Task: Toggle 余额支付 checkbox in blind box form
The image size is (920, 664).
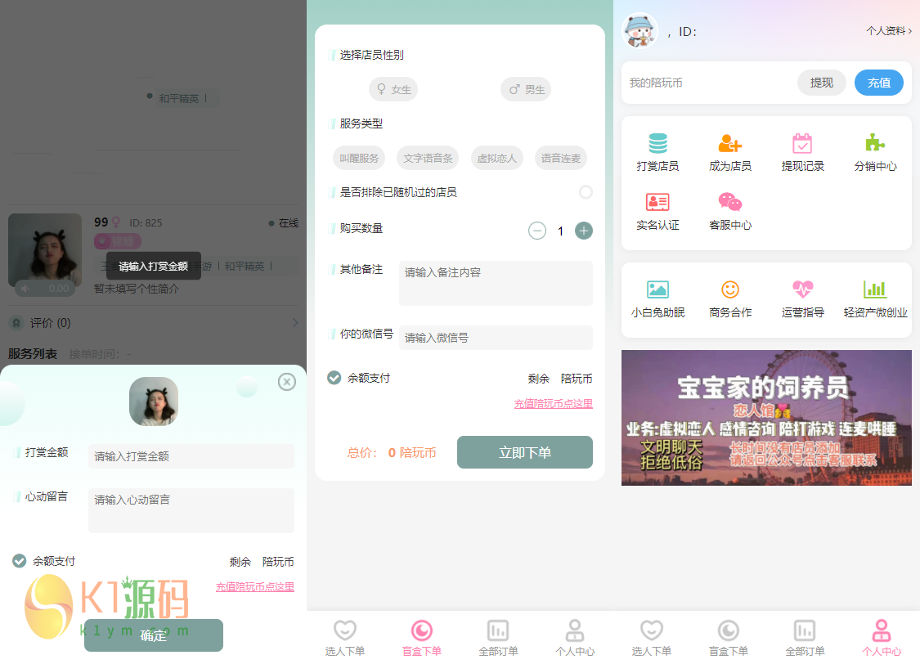Action: tap(334, 378)
